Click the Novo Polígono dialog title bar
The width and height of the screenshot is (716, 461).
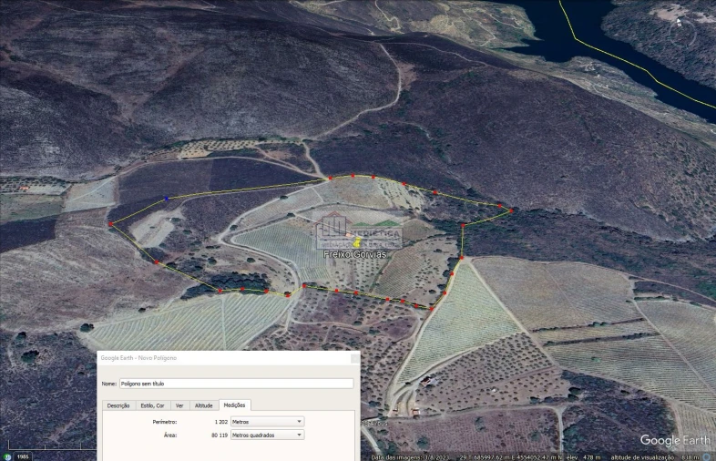click(228, 358)
